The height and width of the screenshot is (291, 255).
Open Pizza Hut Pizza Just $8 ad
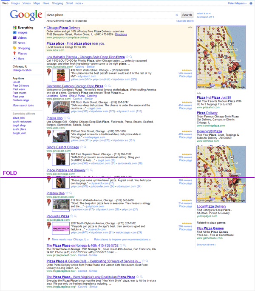click(x=214, y=97)
